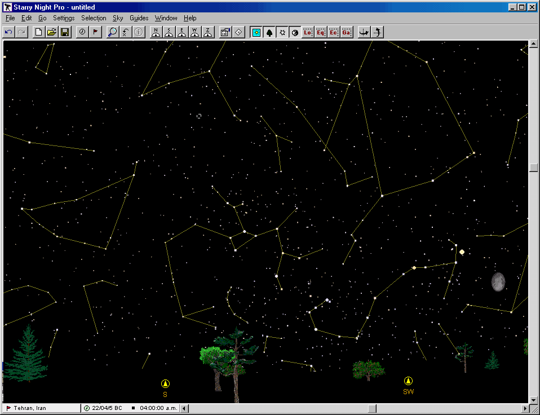Minimize the Starry Night Pro window

[513, 7]
